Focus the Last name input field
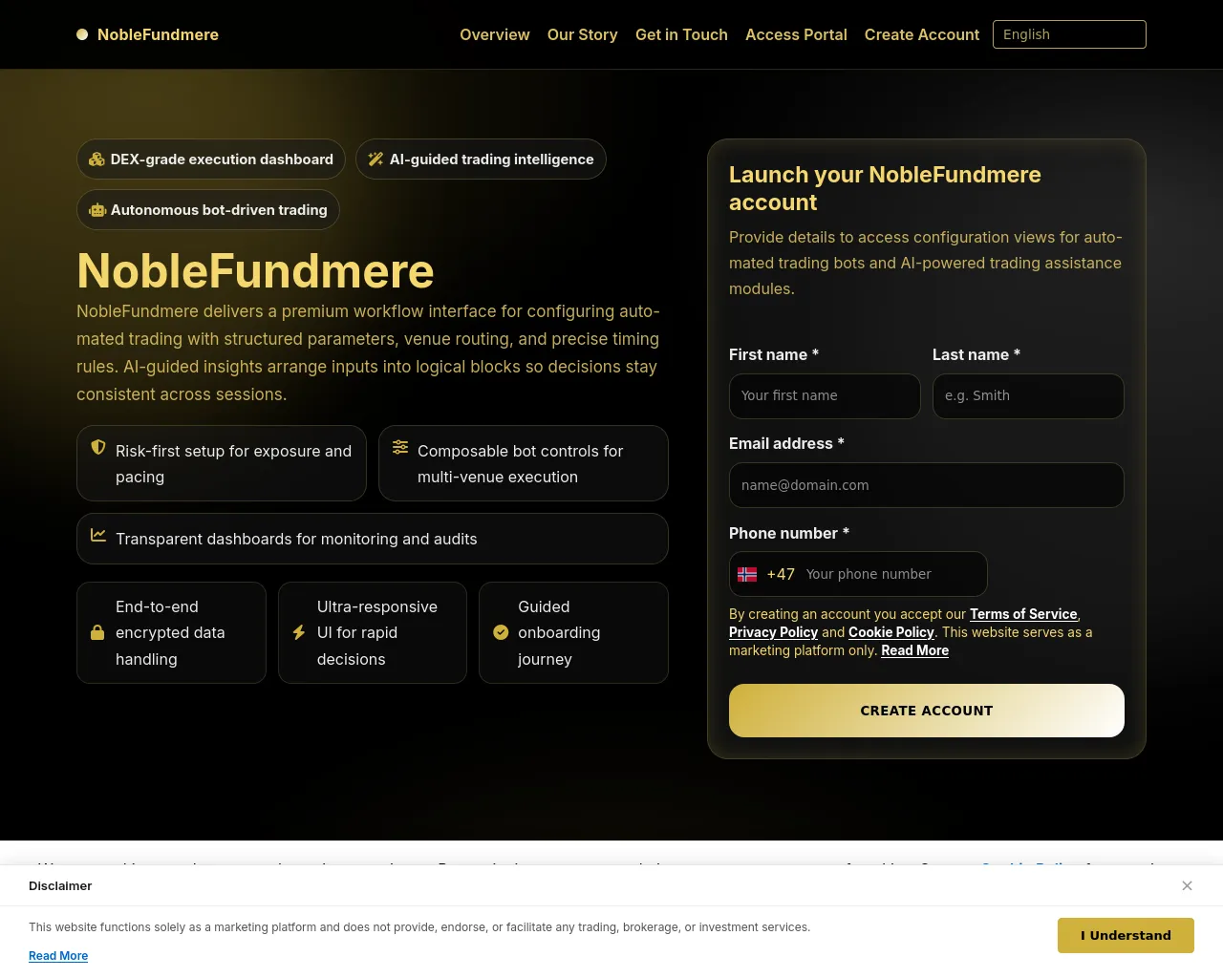 point(1028,396)
